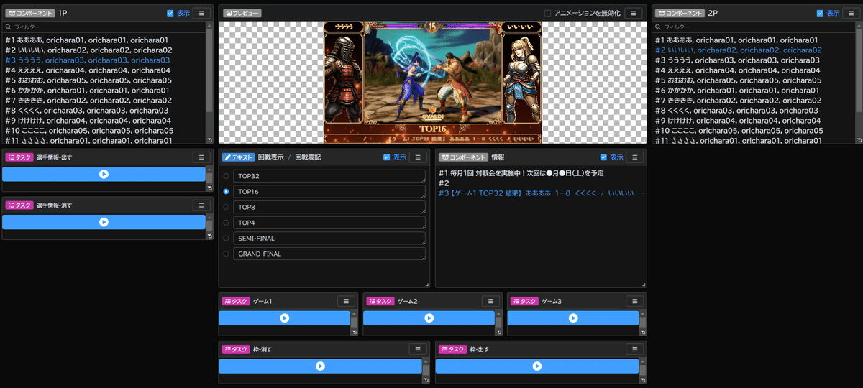Select 2P row #4 ええええ orichara04
This screenshot has width=863, height=388.
754,70
